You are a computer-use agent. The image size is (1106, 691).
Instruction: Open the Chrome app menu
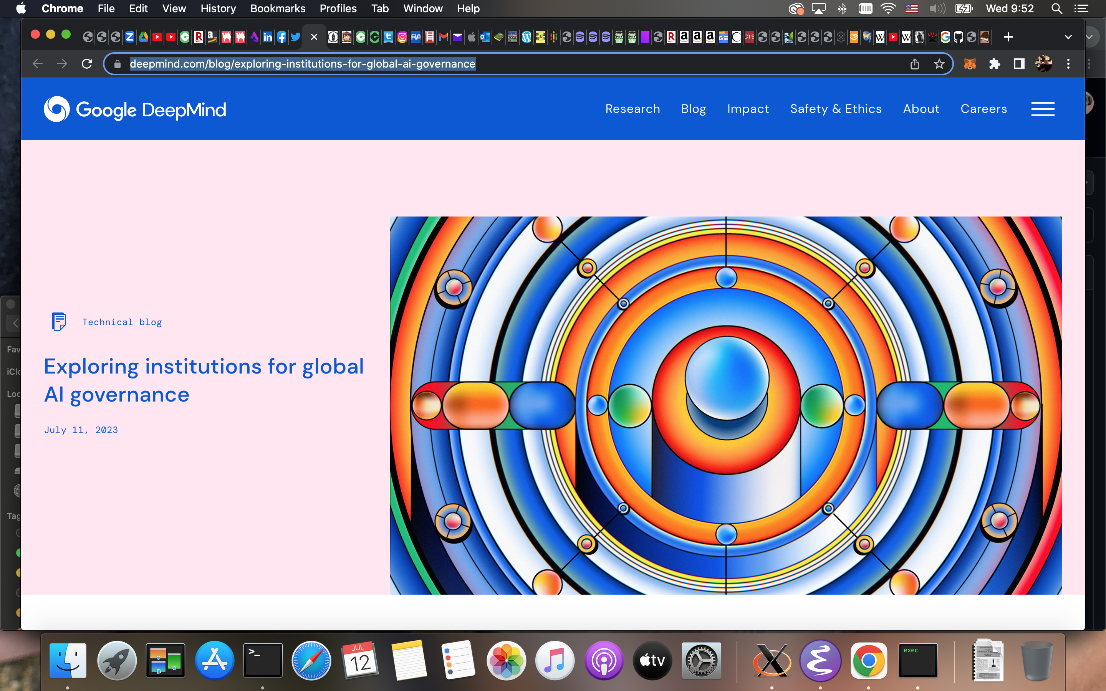(62, 9)
